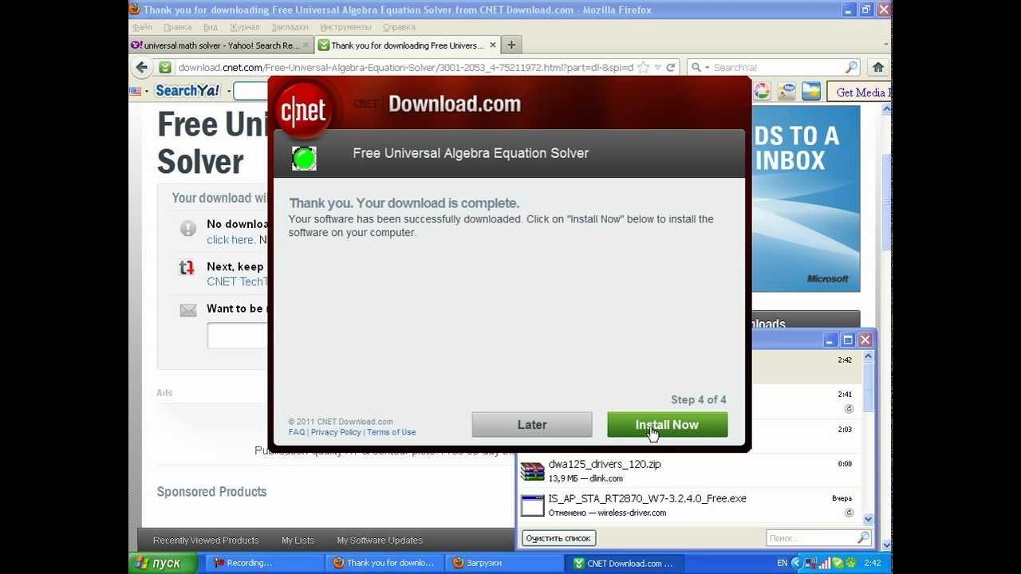Switch to the Yahoo! Search Results tab
The image size is (1021, 574).
(x=221, y=45)
